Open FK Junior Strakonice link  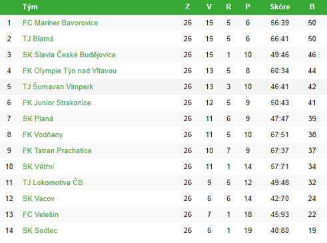click(x=57, y=103)
